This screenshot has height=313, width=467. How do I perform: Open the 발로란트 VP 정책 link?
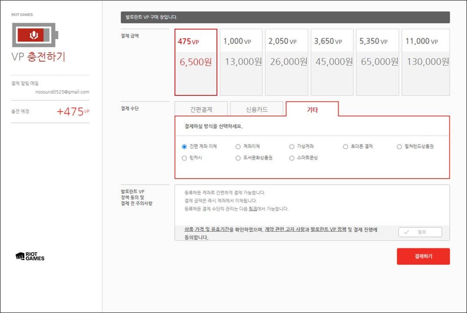coord(328,229)
